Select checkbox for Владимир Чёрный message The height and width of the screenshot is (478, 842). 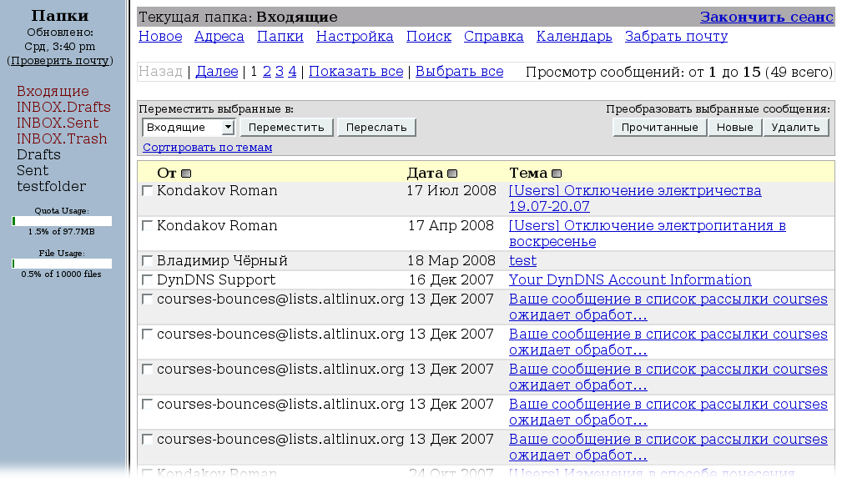click(x=148, y=261)
